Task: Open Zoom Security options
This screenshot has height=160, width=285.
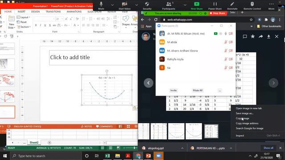Action: [147, 6]
